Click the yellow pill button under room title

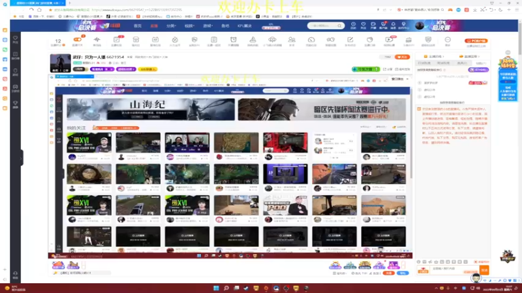147,69
